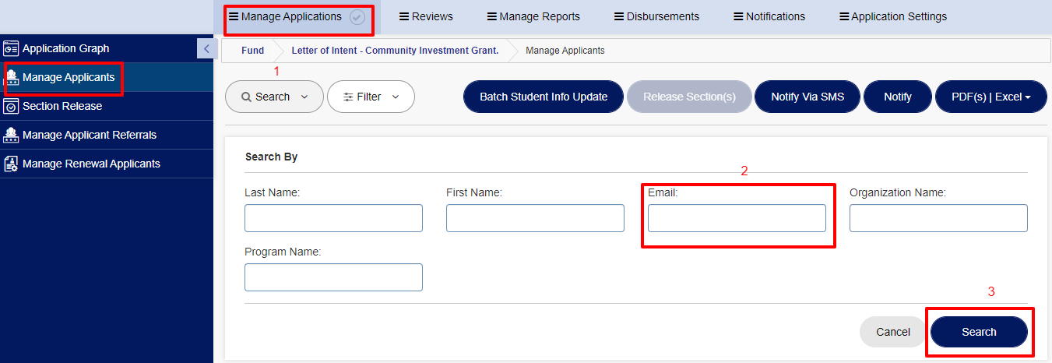The height and width of the screenshot is (363, 1052).
Task: Click the Notify Via SMS button
Action: (807, 97)
